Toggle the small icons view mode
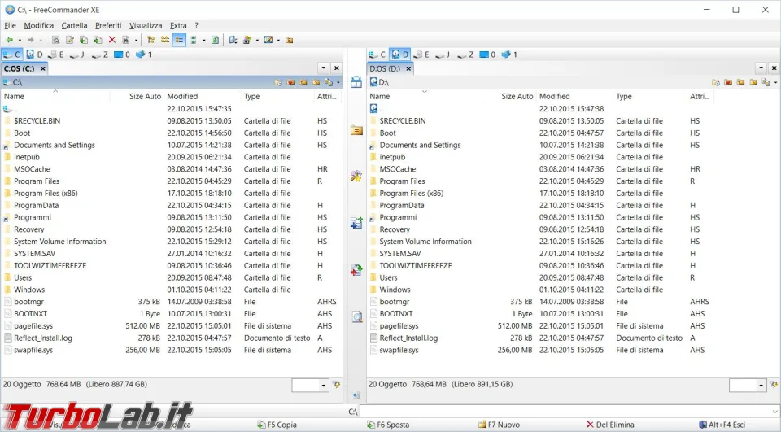Viewport: 781px width, 432px height. pos(165,40)
